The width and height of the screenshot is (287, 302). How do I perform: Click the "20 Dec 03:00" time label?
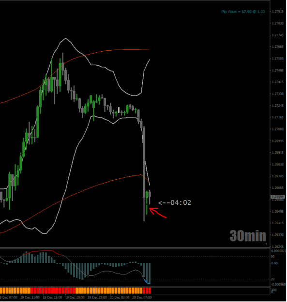coord(120,297)
